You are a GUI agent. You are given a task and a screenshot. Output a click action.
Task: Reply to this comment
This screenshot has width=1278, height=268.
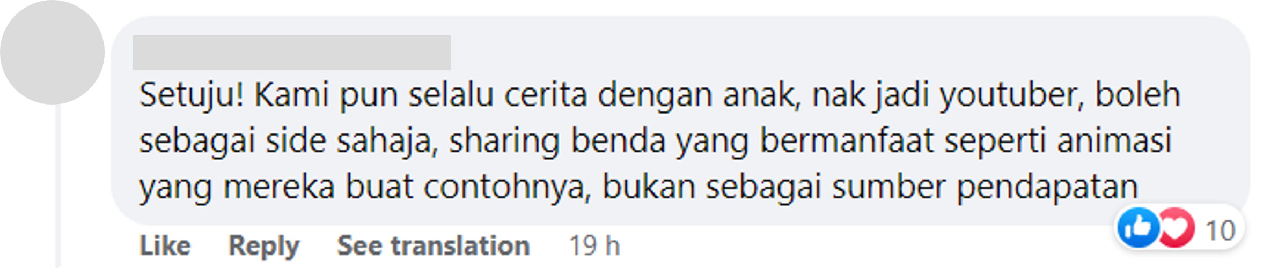[x=263, y=247]
